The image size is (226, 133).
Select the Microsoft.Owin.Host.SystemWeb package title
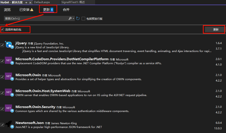43,91
